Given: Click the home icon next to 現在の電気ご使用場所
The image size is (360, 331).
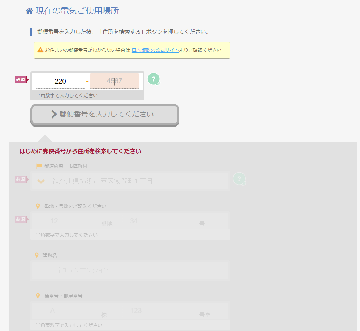Looking at the screenshot, I should point(29,11).
